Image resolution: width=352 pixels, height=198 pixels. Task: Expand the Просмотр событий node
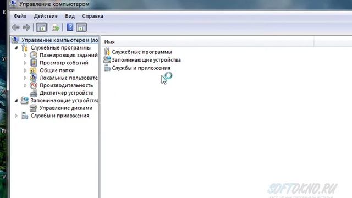(25, 63)
